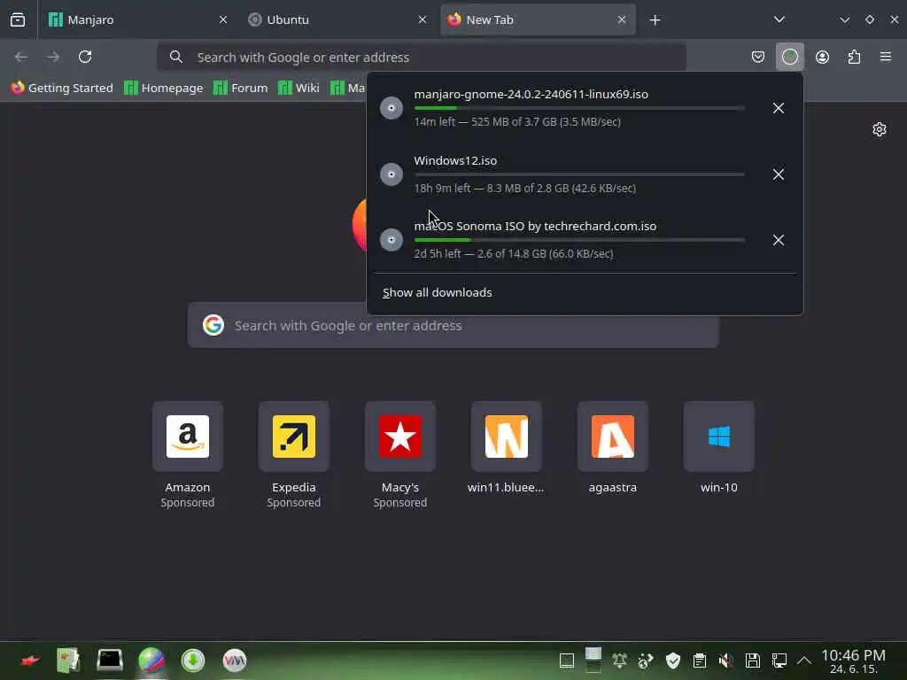Open the hamburger application menu
Viewport: 907px width, 680px height.
[886, 57]
